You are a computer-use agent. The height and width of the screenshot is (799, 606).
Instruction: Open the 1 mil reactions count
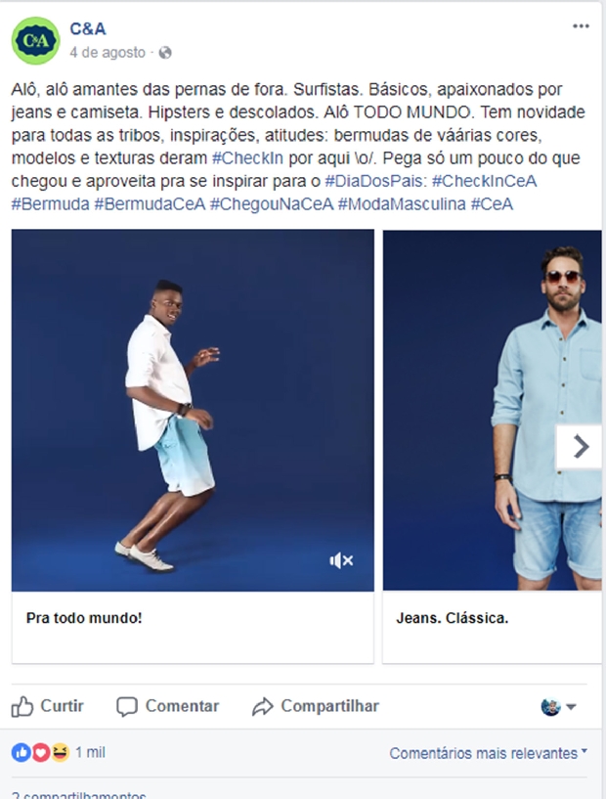(90, 753)
